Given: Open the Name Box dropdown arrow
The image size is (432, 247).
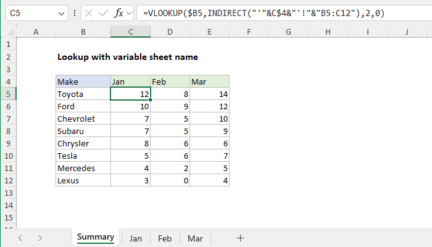Looking at the screenshot, I should click(x=62, y=13).
